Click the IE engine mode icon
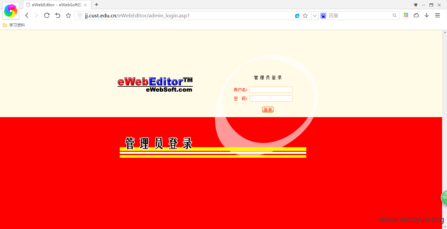The width and height of the screenshot is (447, 229). coord(297,16)
